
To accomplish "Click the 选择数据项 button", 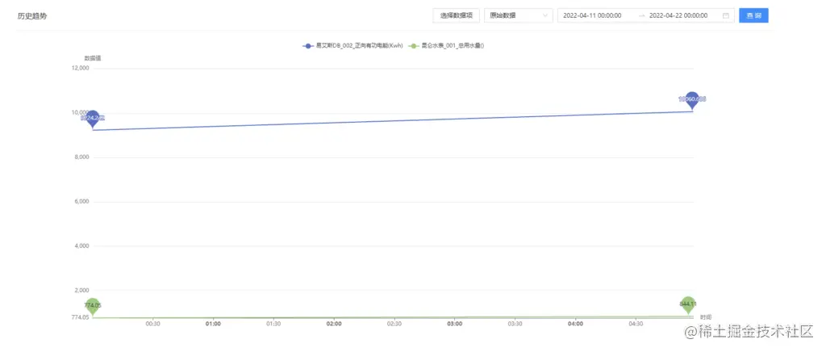I will (x=457, y=15).
